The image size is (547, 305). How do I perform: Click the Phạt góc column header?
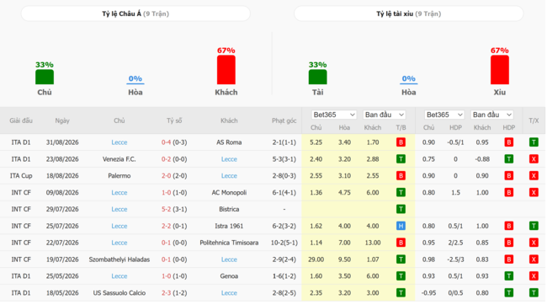[284, 120]
